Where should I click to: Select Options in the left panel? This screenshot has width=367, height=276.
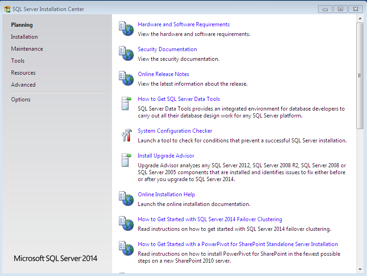click(x=21, y=100)
